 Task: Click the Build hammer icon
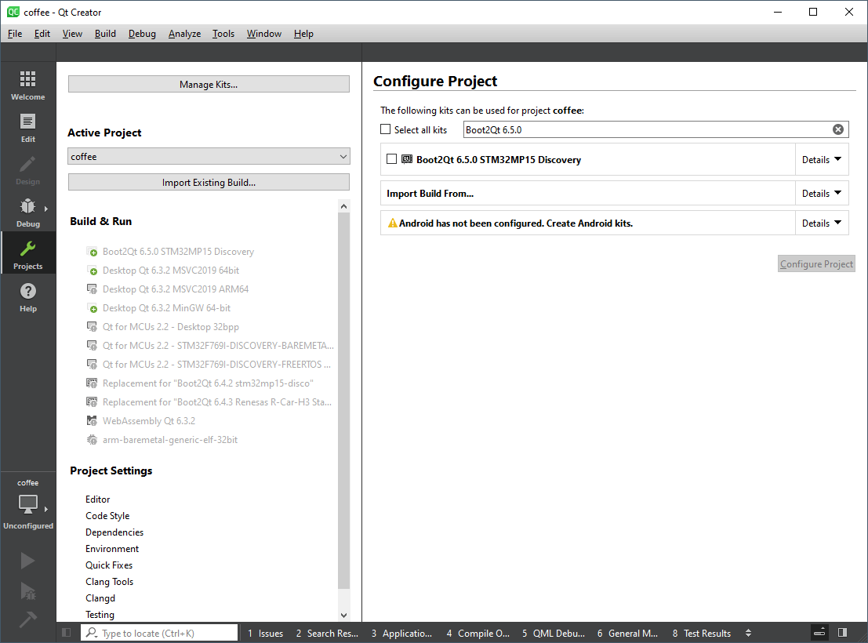pos(27,619)
